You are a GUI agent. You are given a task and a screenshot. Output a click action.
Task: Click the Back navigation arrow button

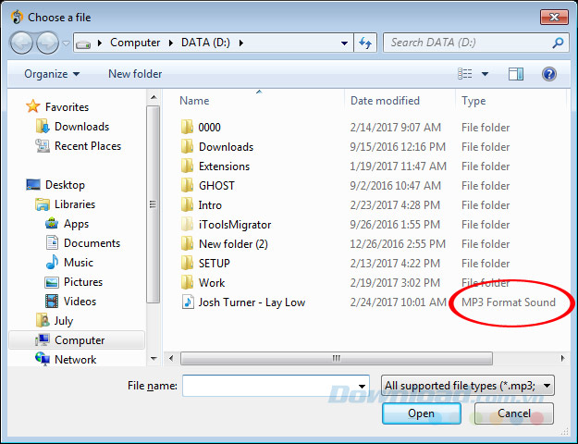pyautogui.click(x=21, y=43)
